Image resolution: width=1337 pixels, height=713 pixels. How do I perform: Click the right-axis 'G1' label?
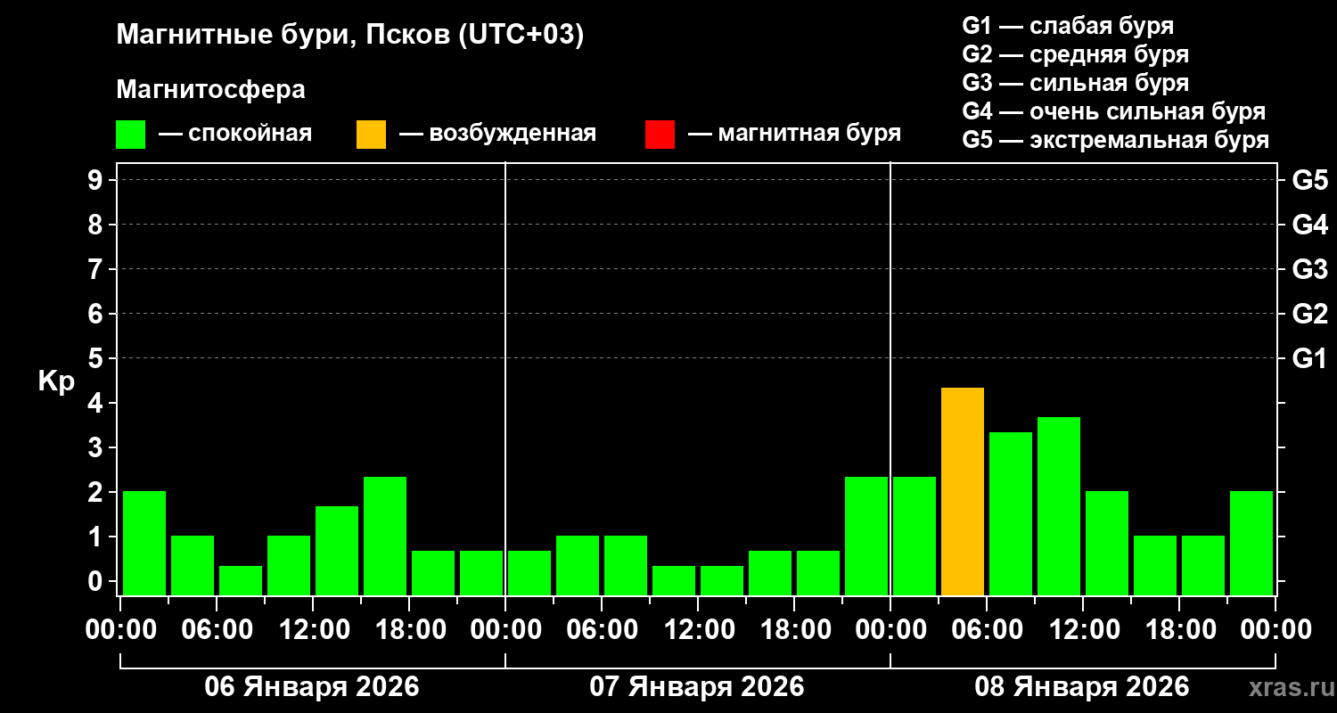click(1310, 358)
